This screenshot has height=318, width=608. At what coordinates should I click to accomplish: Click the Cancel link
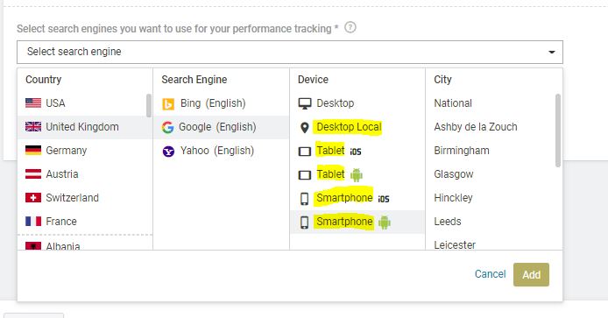tap(490, 274)
